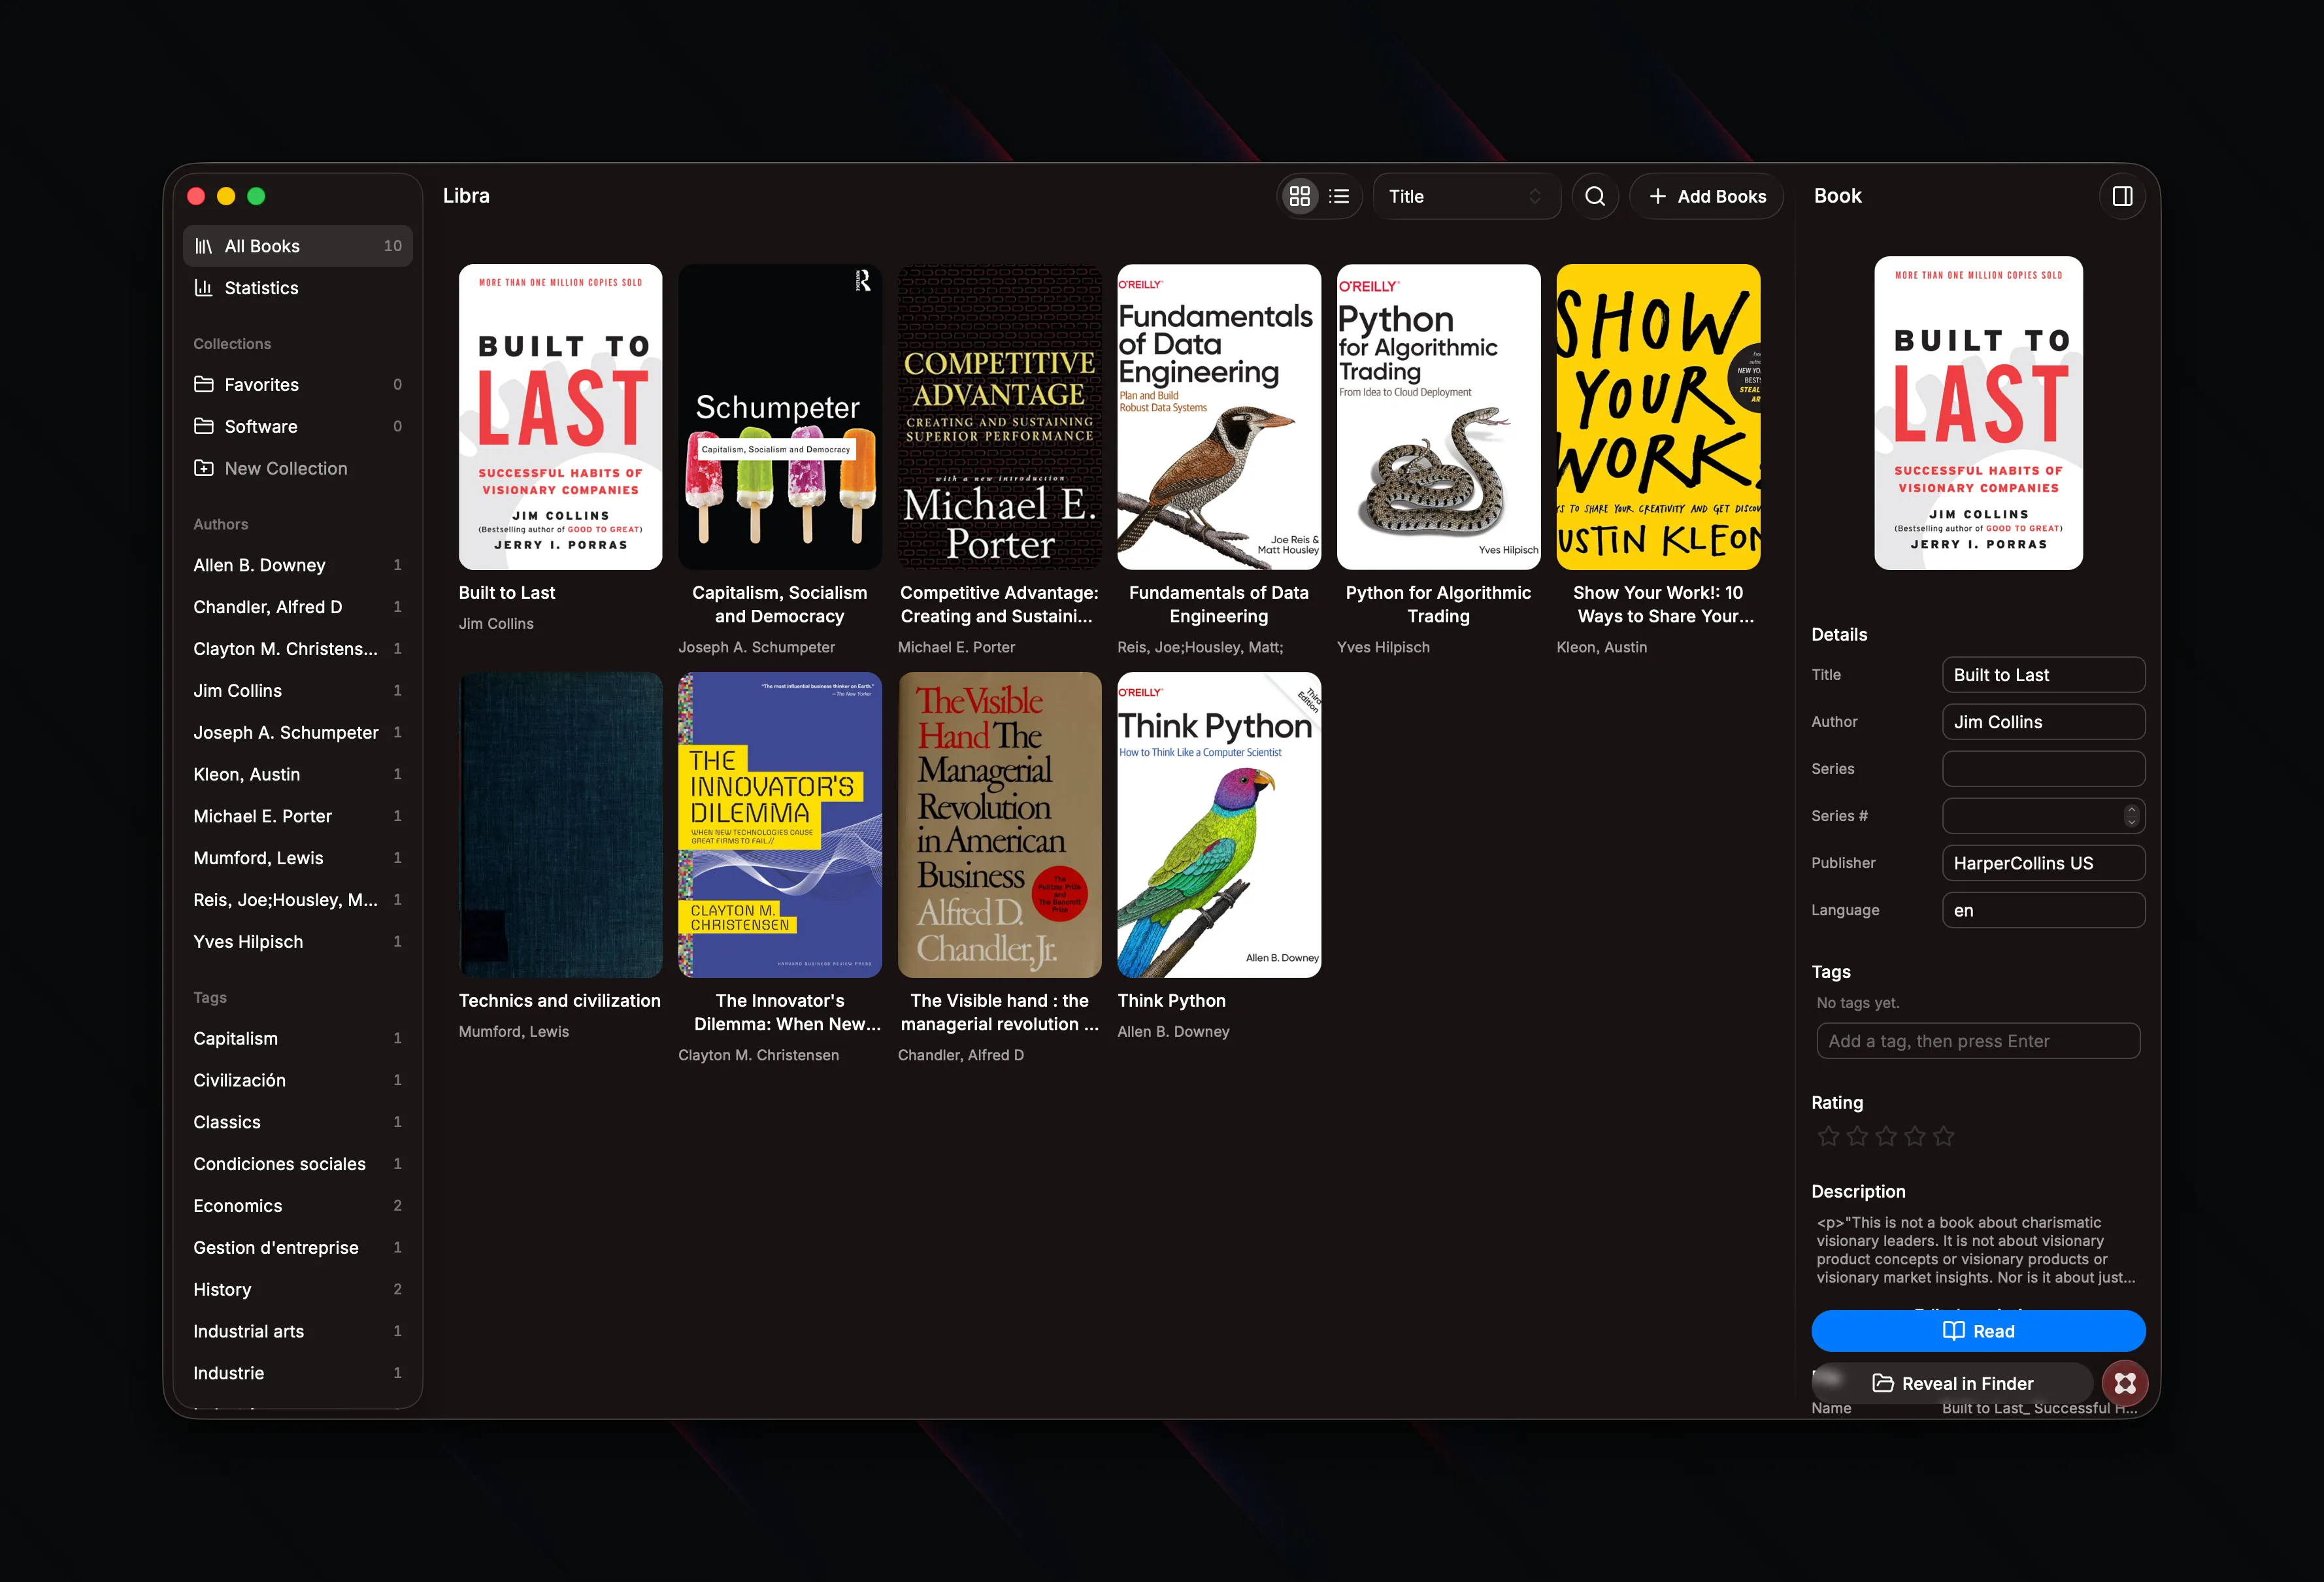Click the blue Read button
The image size is (2324, 1582).
pos(1978,1331)
